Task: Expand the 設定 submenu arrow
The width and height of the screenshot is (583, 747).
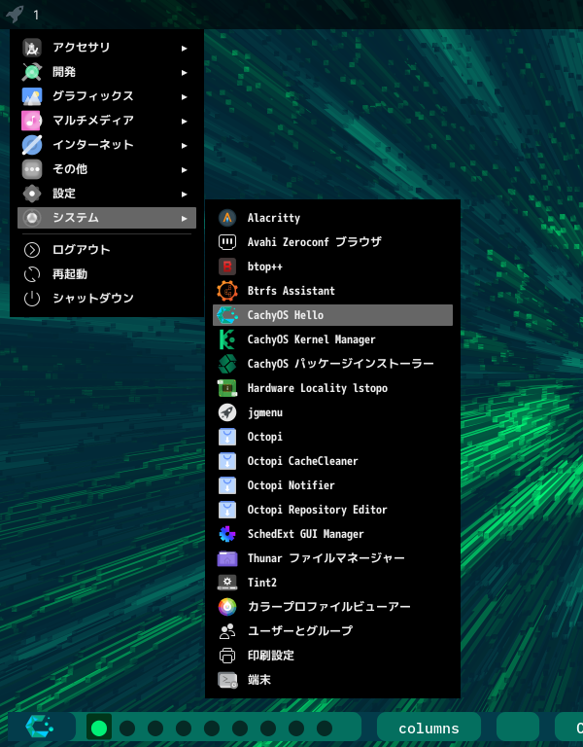Action: pos(185,194)
